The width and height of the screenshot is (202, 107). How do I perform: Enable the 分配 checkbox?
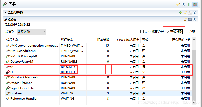[x=187, y=32]
